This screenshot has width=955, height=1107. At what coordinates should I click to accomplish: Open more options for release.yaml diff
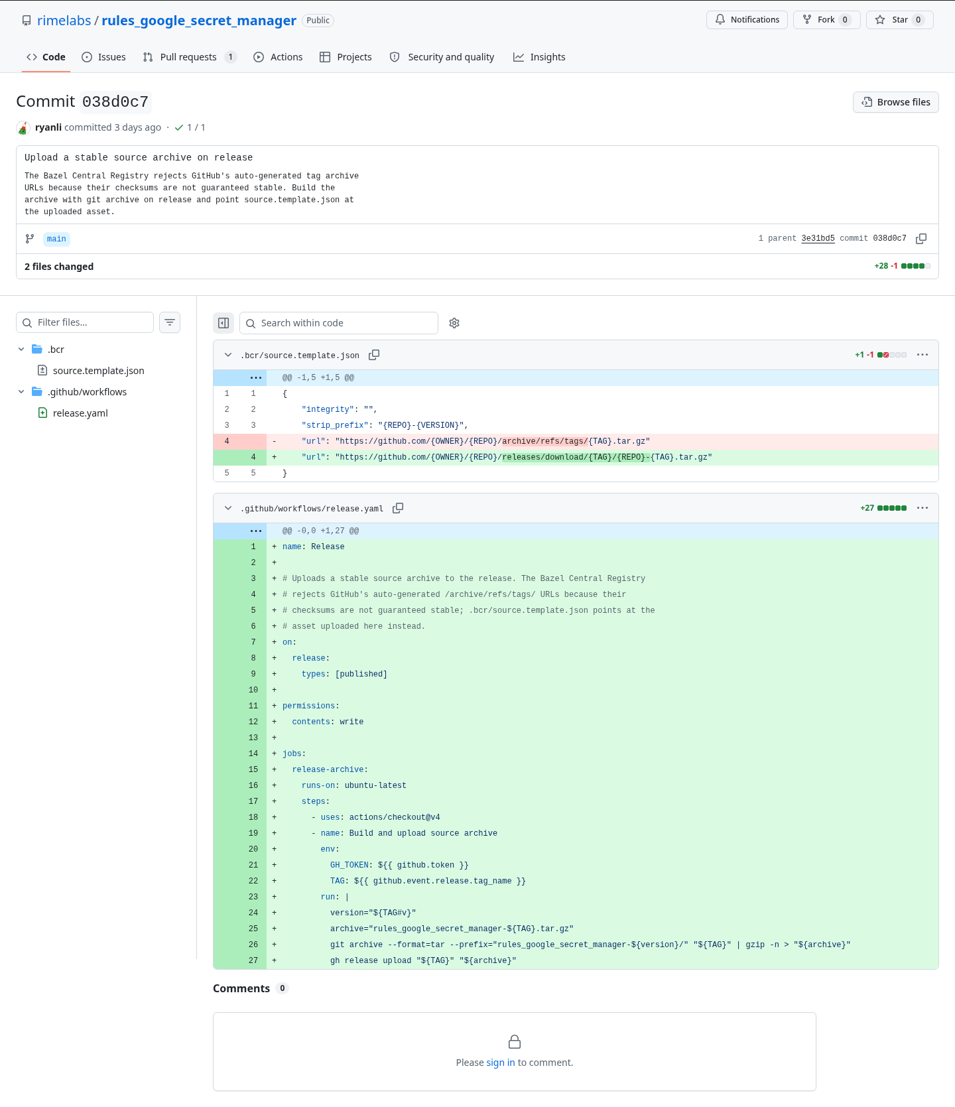pyautogui.click(x=923, y=508)
